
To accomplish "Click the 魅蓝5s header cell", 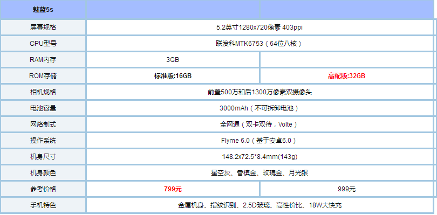I will coord(43,10).
